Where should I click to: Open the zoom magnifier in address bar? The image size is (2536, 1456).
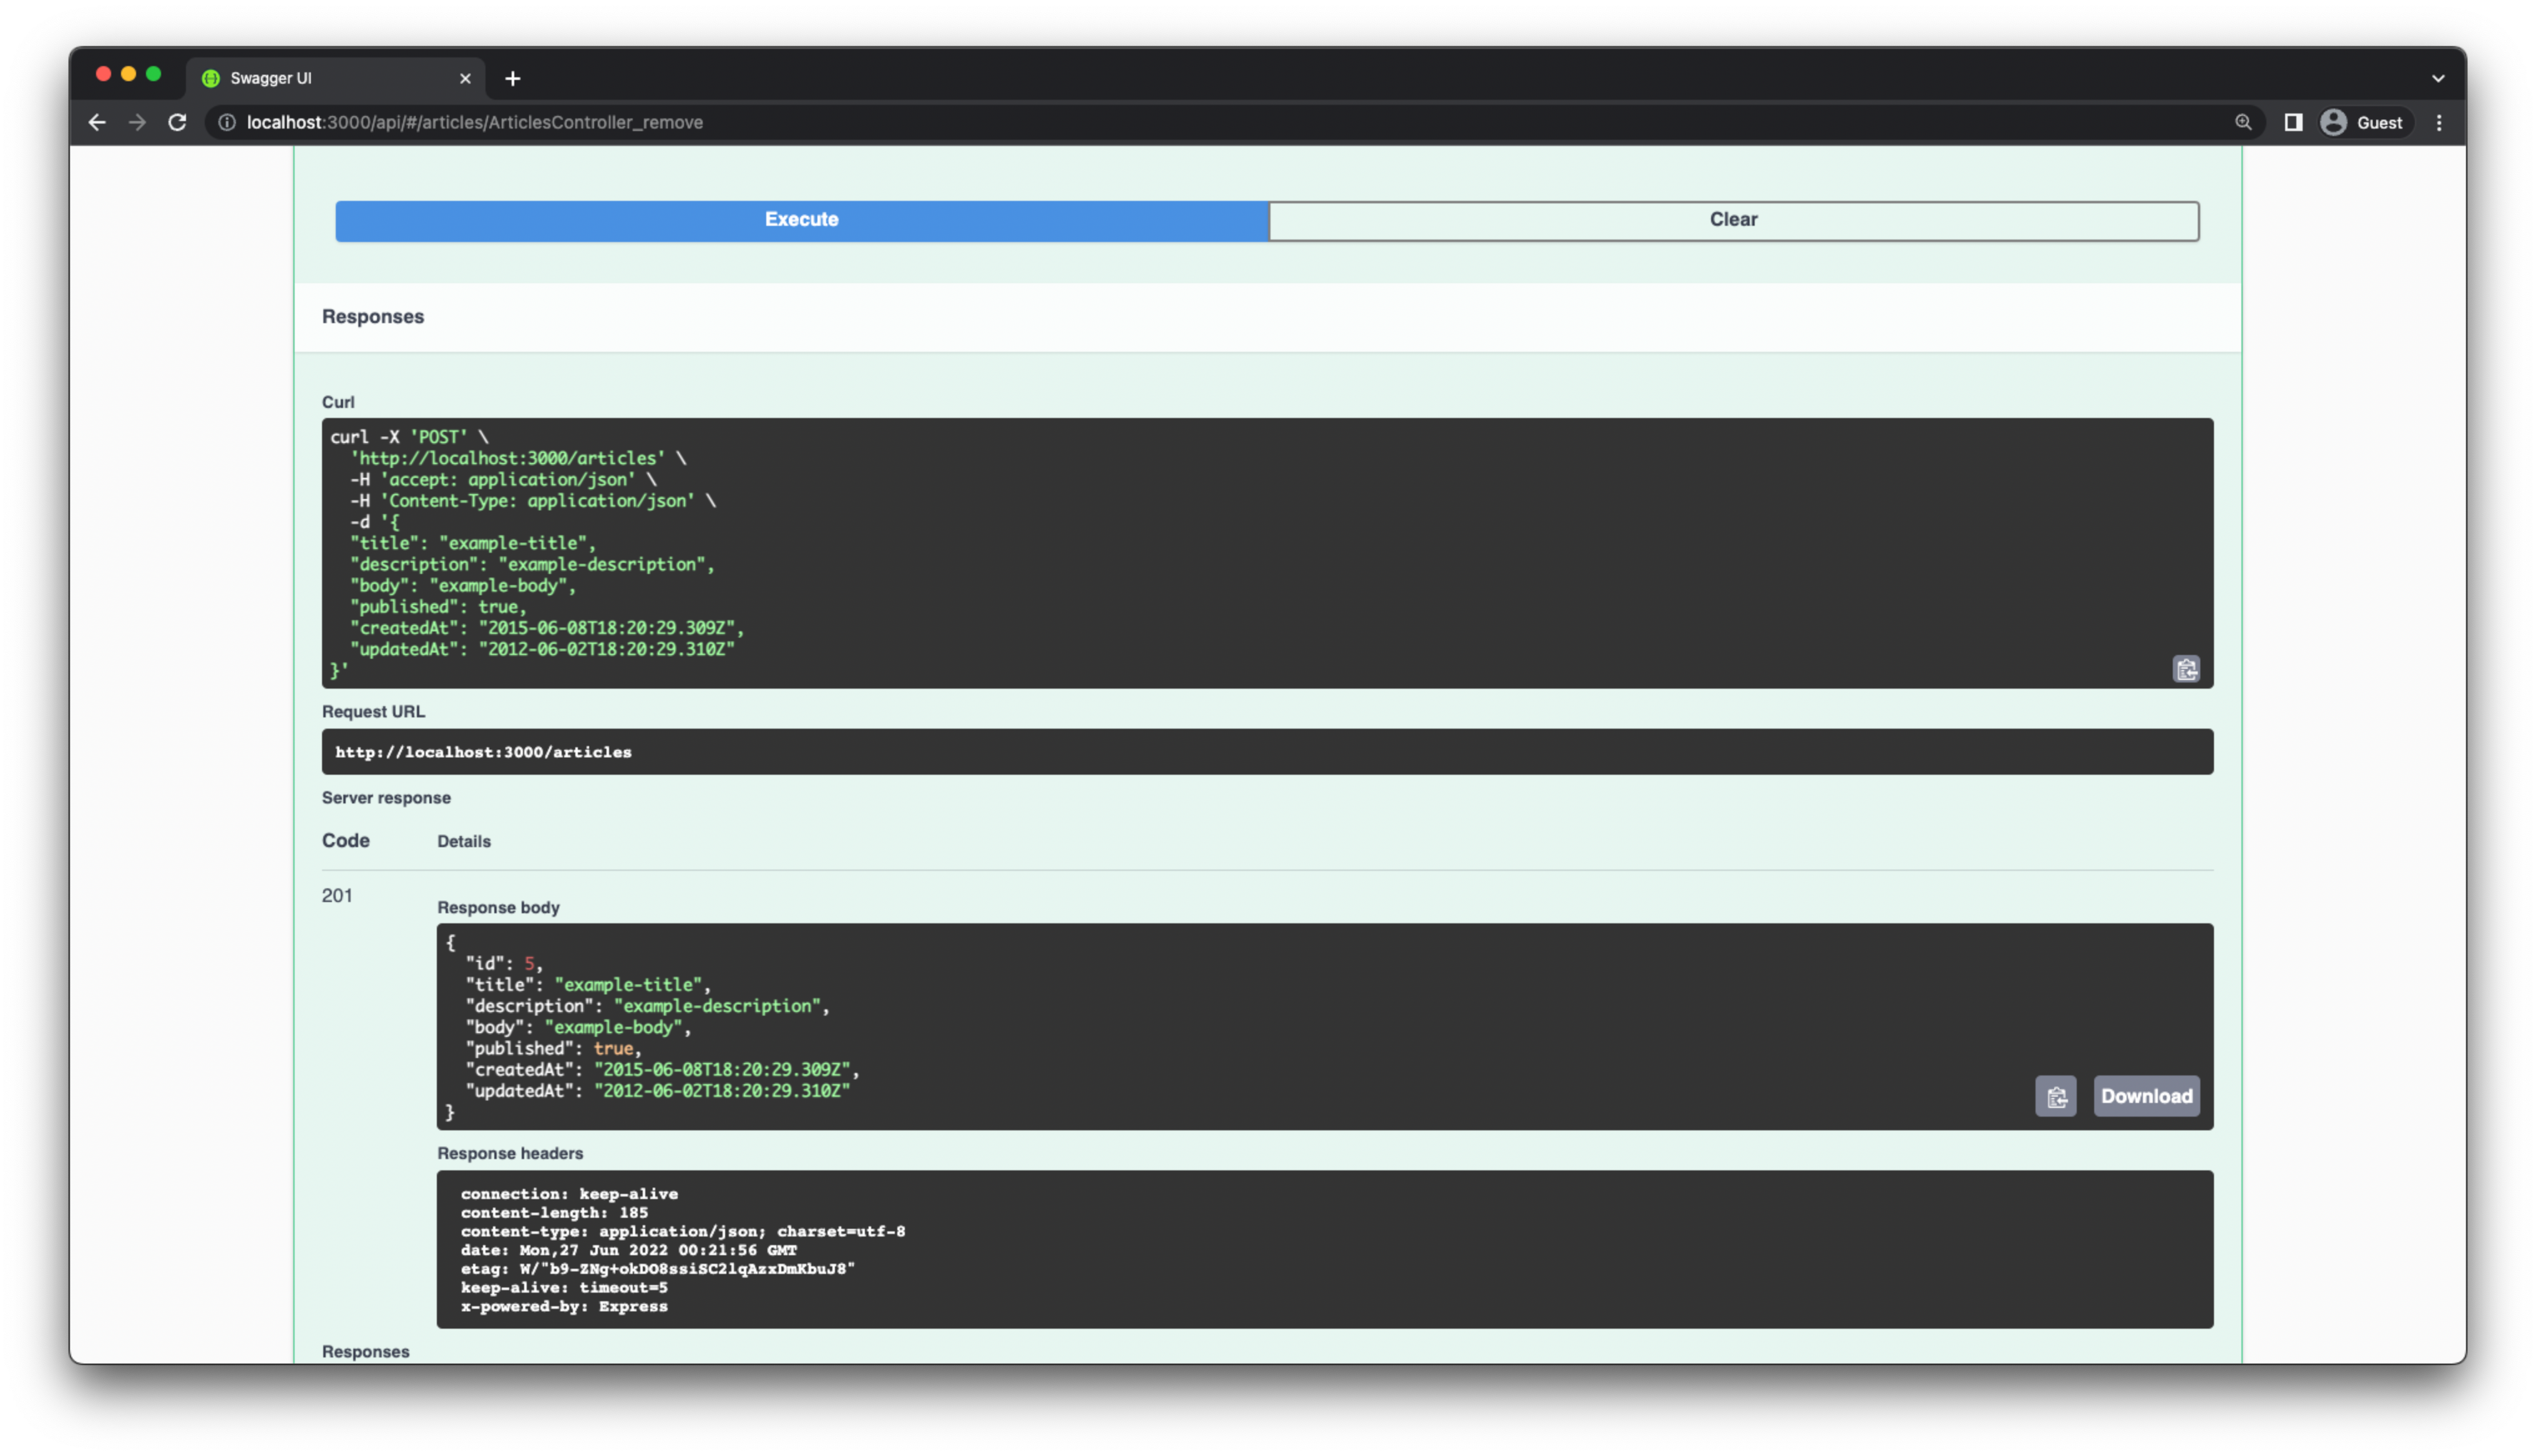point(2243,122)
